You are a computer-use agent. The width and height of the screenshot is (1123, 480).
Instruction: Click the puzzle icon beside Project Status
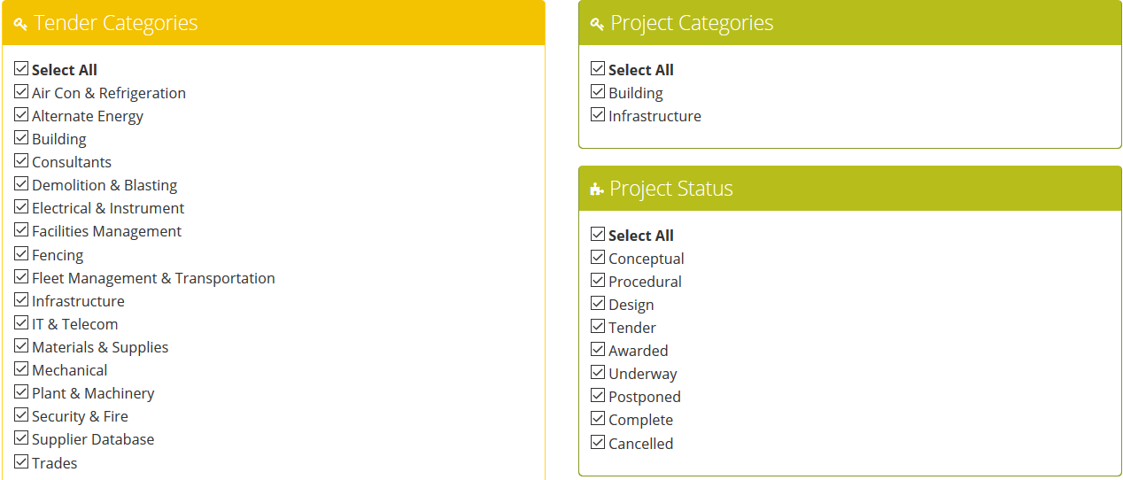point(597,190)
